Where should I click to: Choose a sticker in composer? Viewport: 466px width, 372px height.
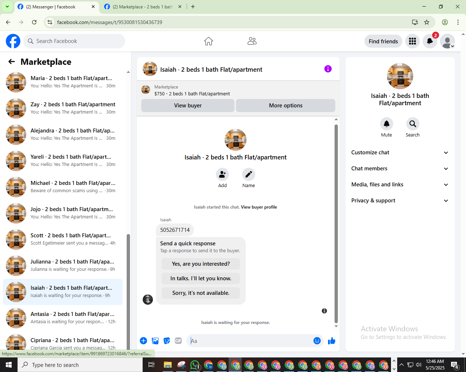(x=167, y=341)
